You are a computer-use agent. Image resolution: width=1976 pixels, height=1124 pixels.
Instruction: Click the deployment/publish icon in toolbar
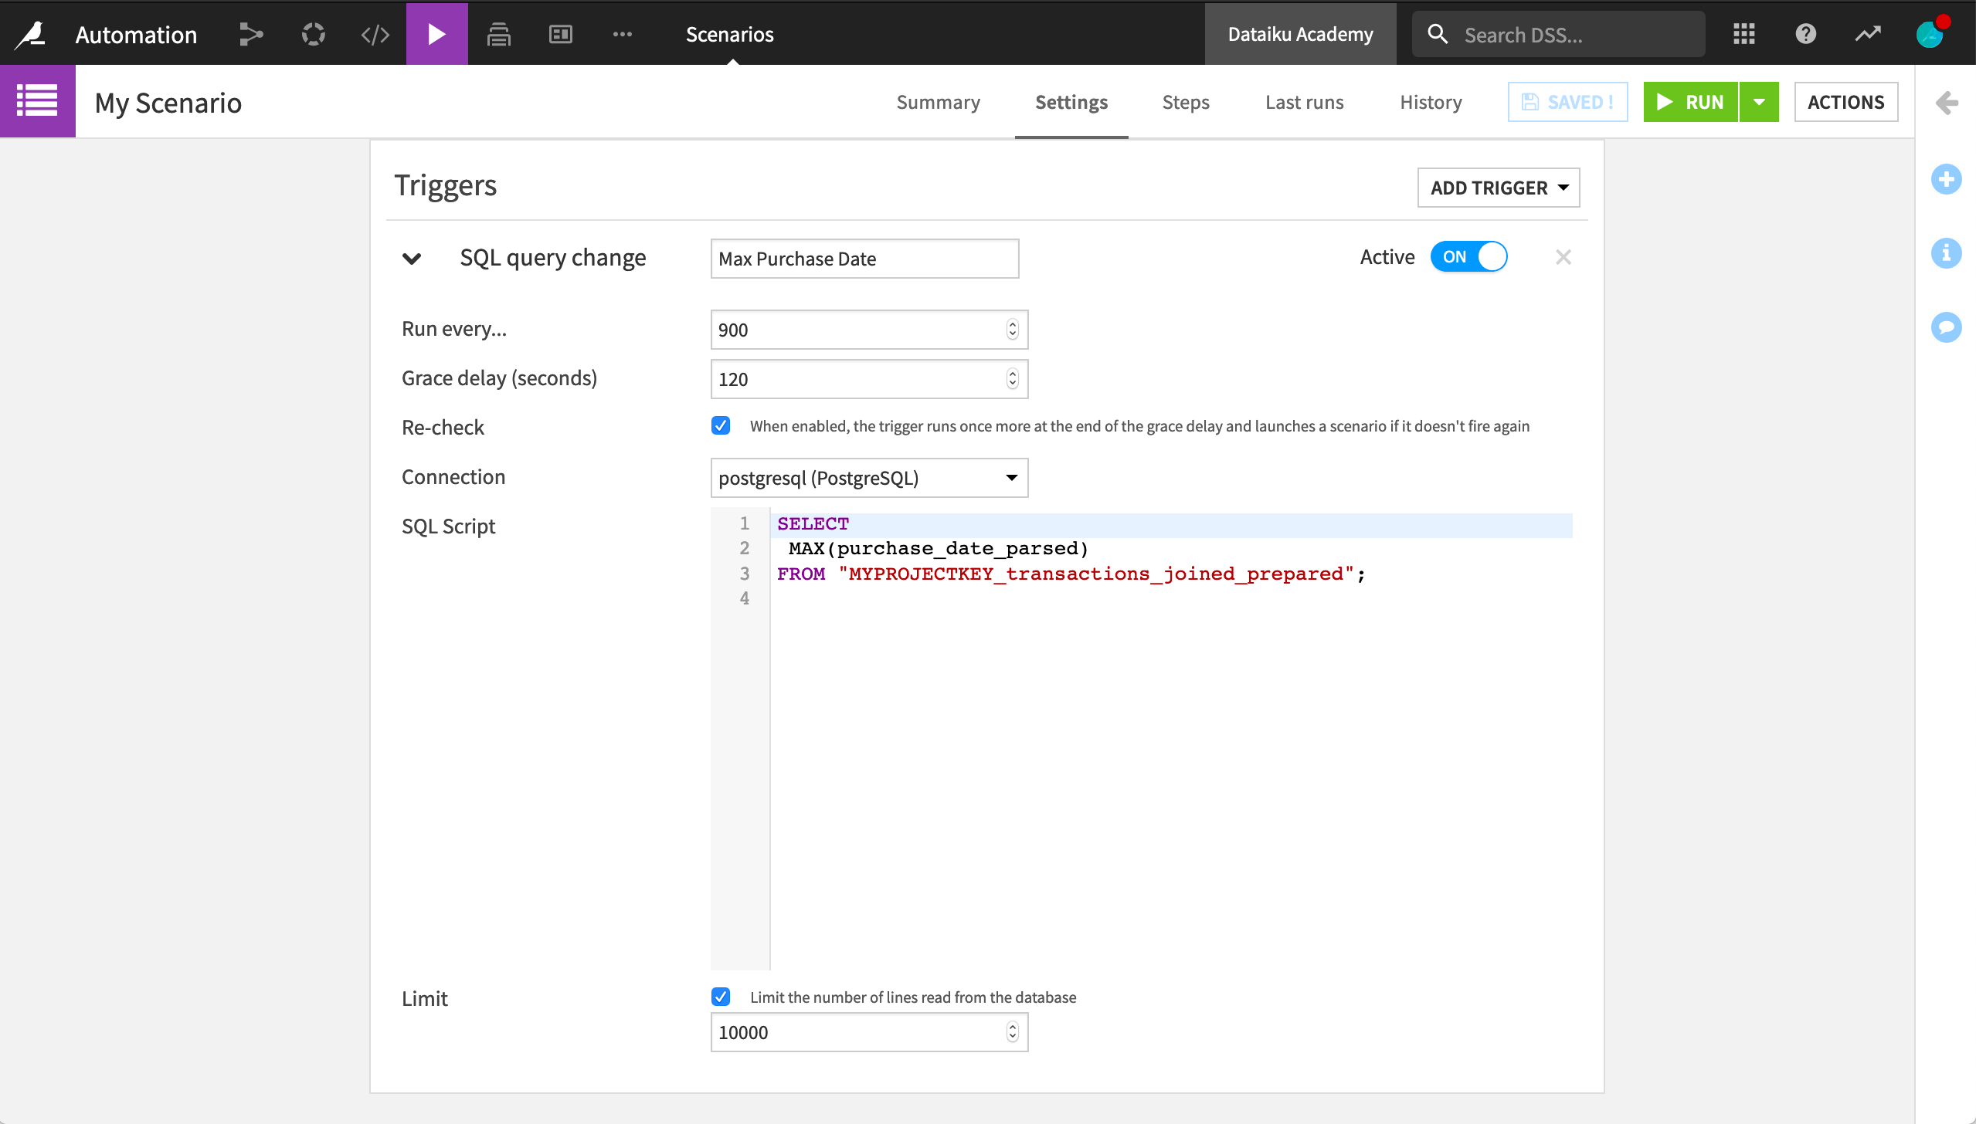point(500,34)
